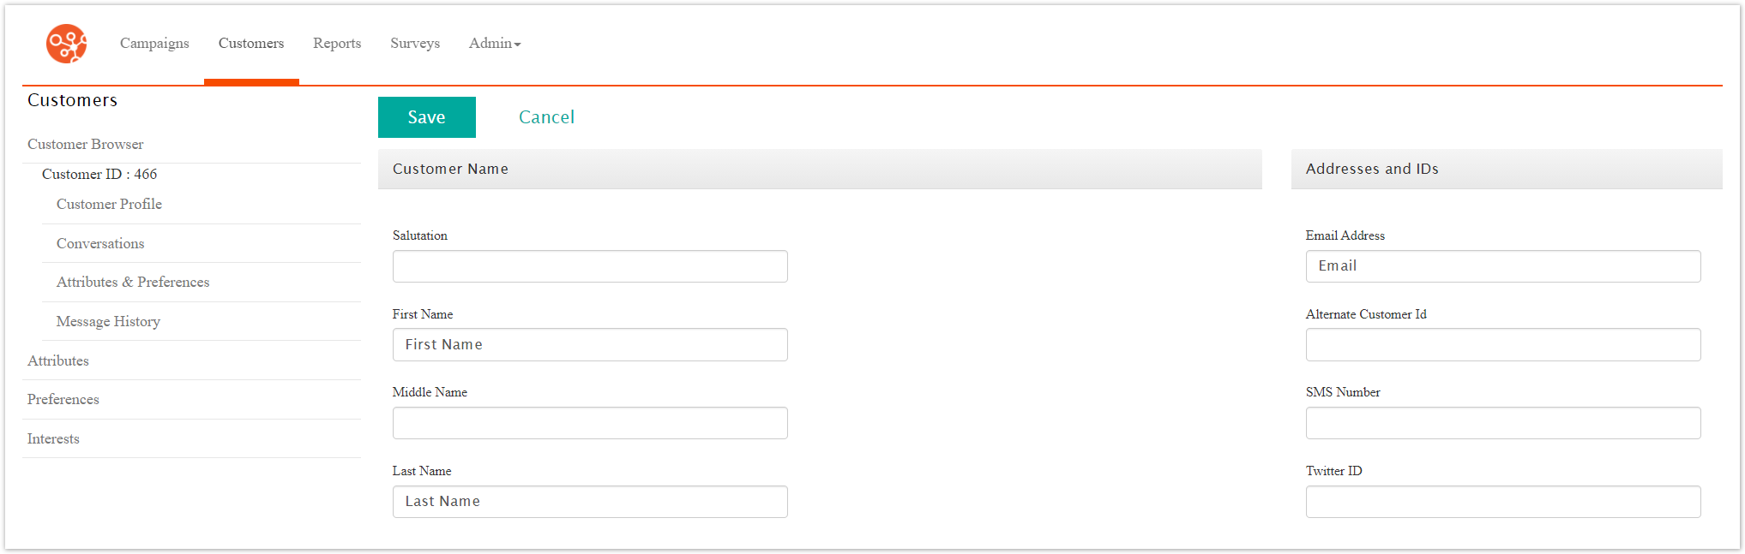Click the Salutation input field

point(589,265)
